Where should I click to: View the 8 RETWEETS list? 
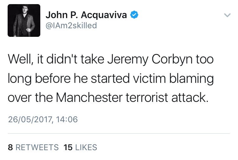33,147
